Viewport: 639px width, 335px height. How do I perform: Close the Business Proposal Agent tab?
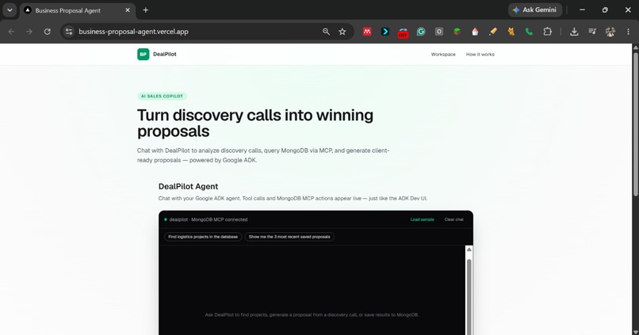point(128,10)
